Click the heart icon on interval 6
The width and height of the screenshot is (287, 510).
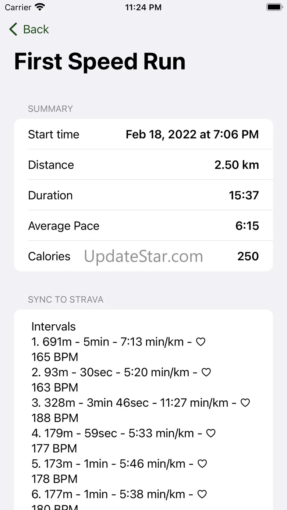202,494
